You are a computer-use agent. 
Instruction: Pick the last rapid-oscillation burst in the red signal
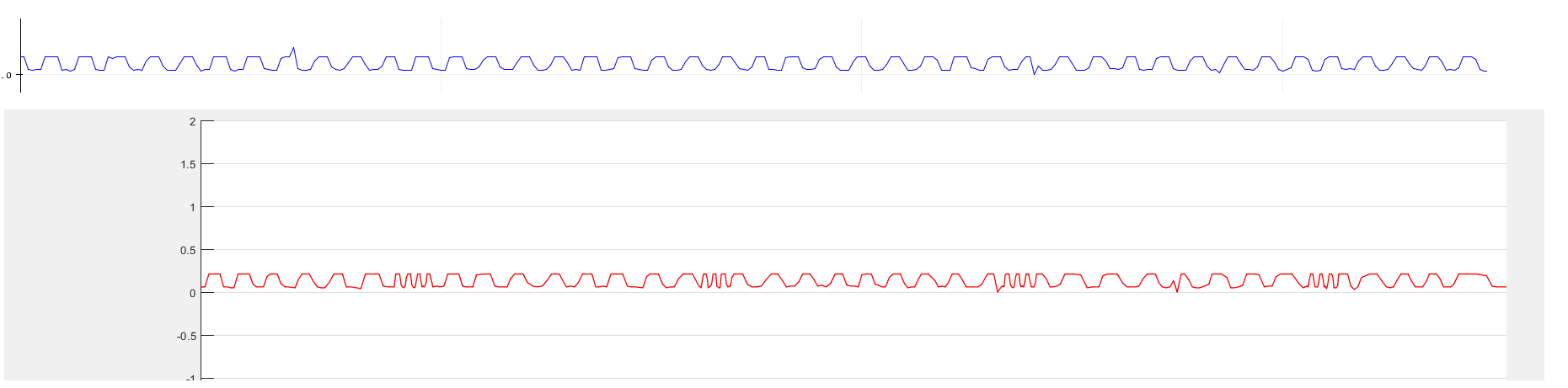pos(1323,280)
